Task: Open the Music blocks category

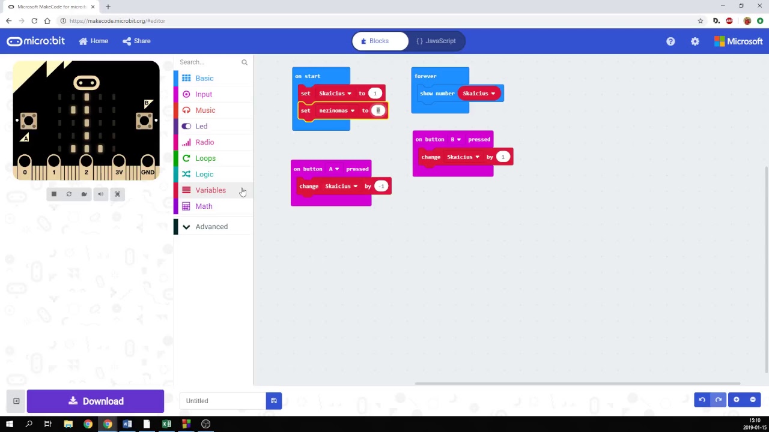Action: tap(213, 110)
